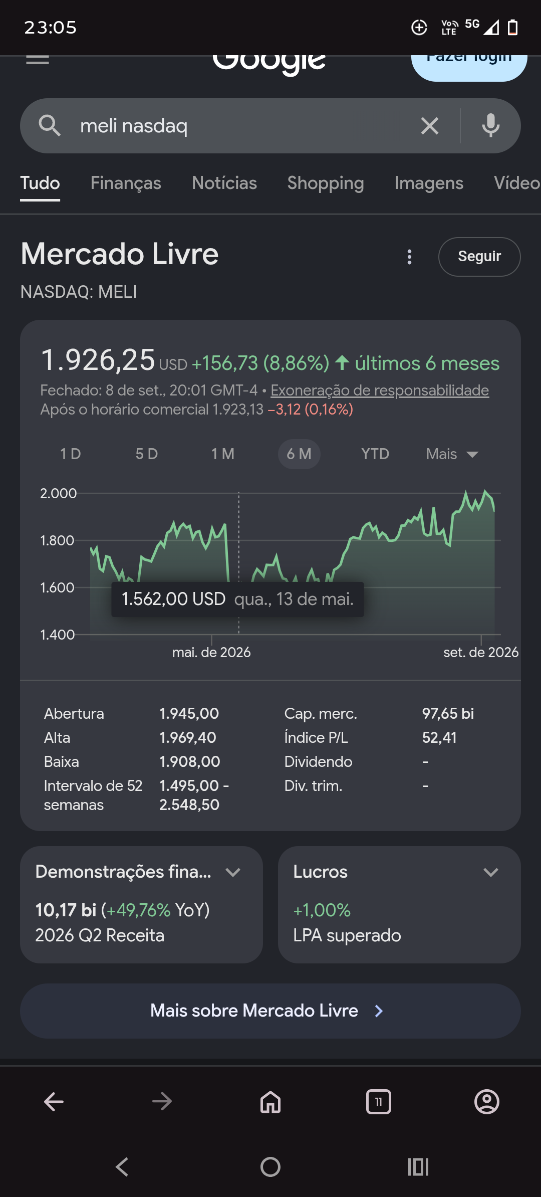Tap the magnifier search icon
The height and width of the screenshot is (1197, 541).
tap(50, 126)
